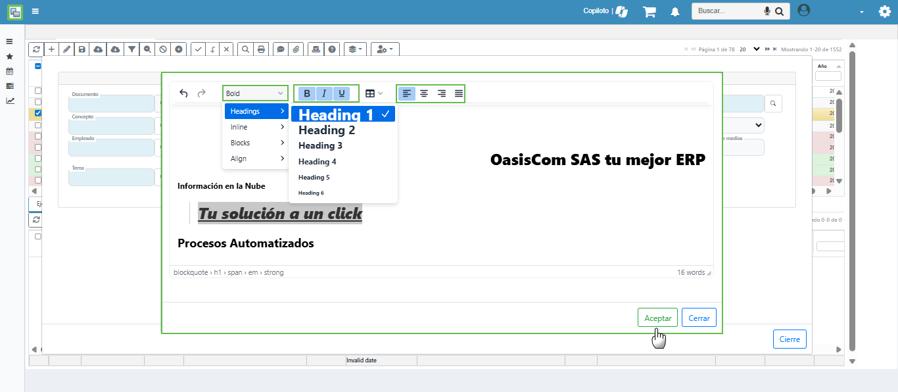Open the Blocks submenu item

(256, 143)
